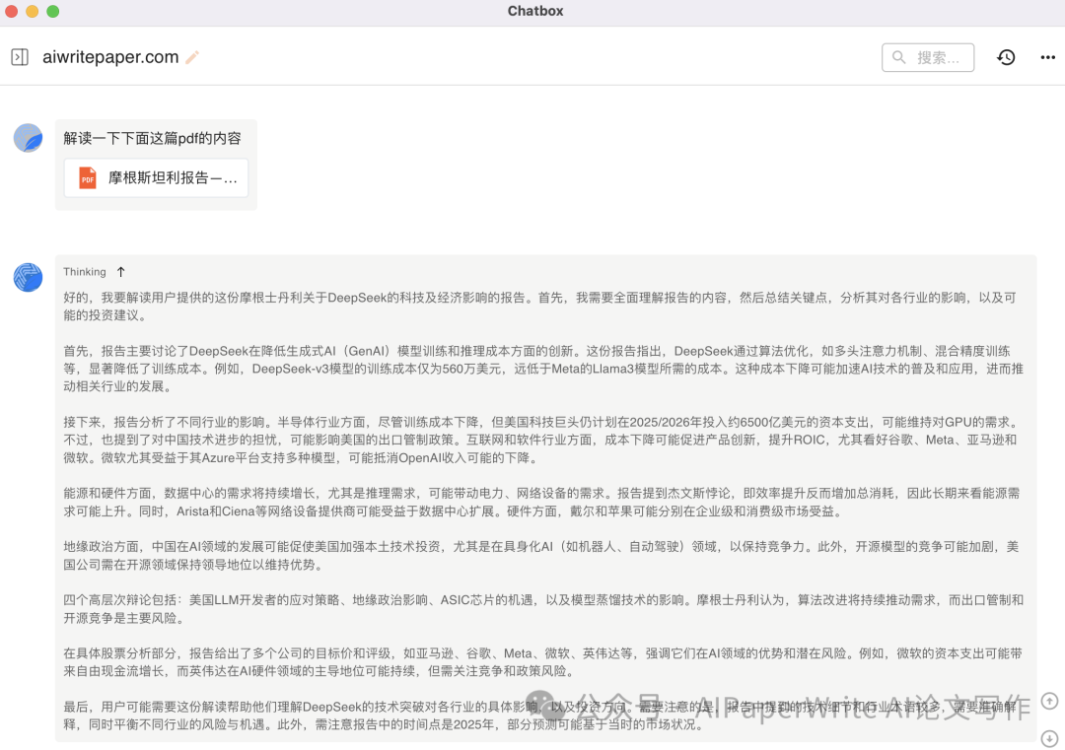Image resolution: width=1065 pixels, height=750 pixels.
Task: Click the paragraph starting 首先，报告主要讨论了
Action: 543,369
